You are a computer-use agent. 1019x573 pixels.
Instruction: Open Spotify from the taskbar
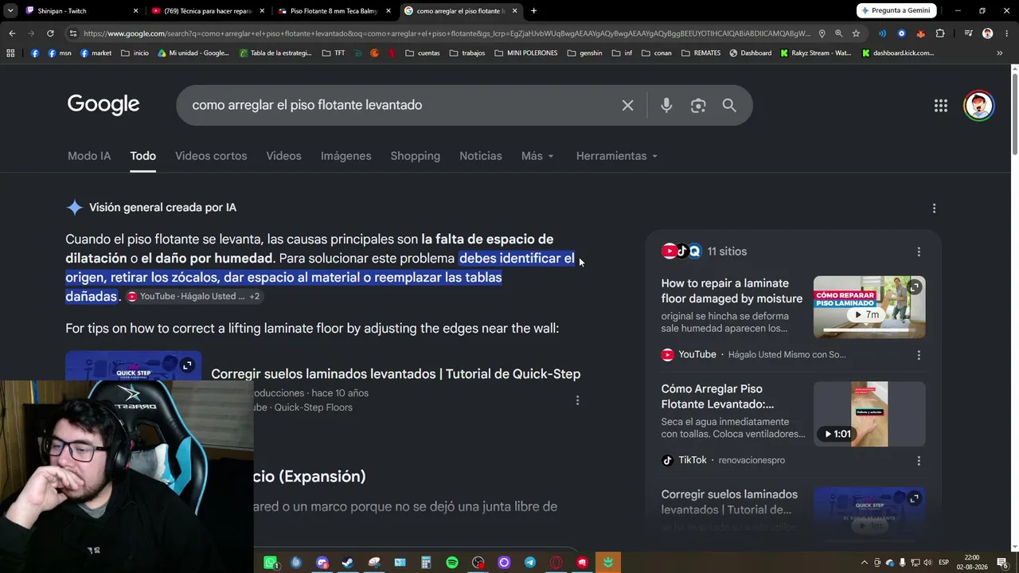click(x=452, y=563)
